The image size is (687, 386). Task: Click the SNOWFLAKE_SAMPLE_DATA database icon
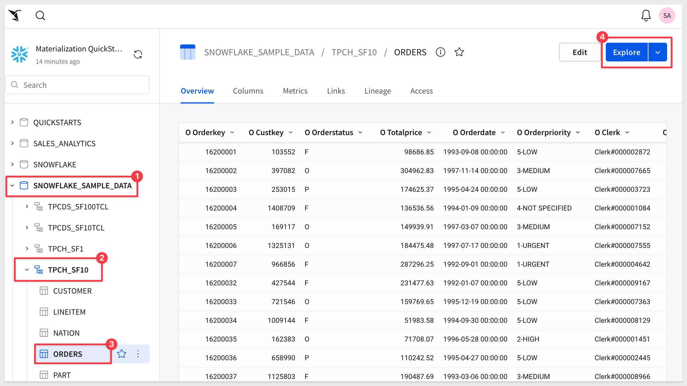tap(24, 185)
